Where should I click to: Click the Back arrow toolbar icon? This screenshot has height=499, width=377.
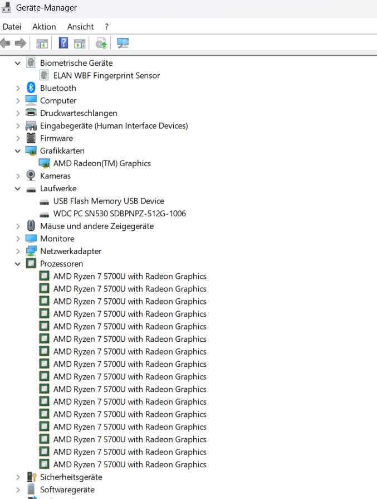[5, 42]
